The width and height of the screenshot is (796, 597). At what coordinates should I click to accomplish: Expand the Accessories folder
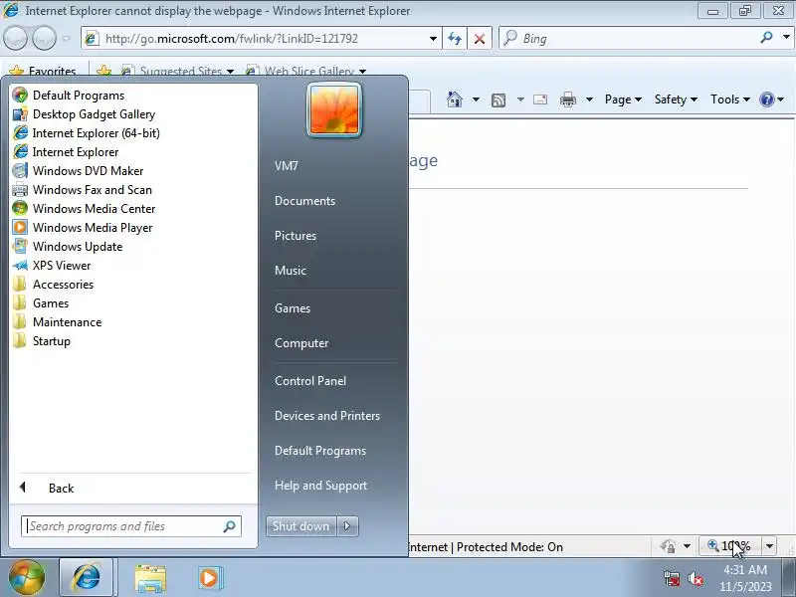coord(63,285)
